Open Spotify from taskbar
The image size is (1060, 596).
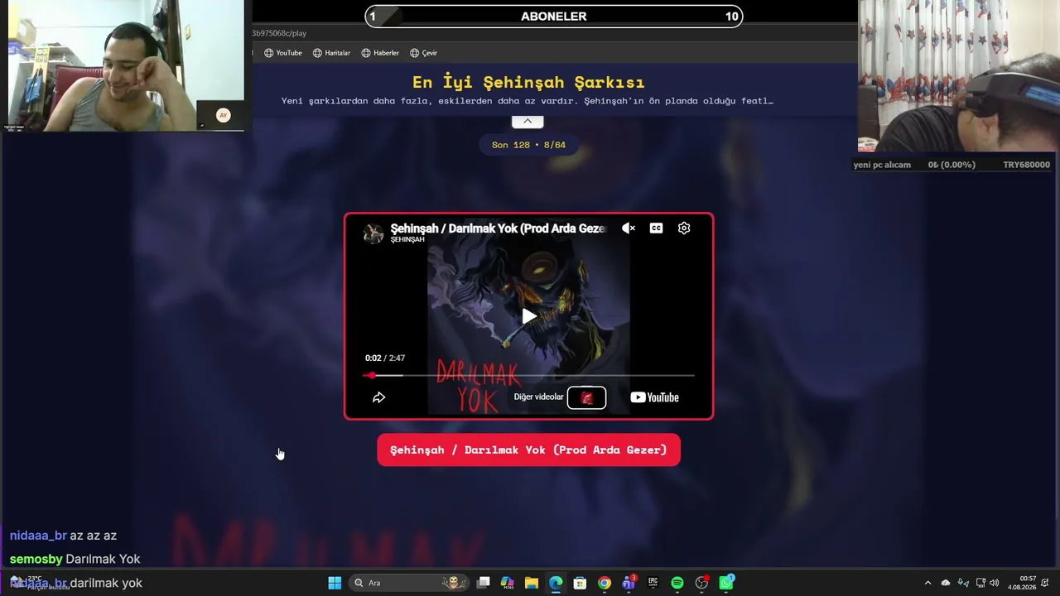(677, 583)
